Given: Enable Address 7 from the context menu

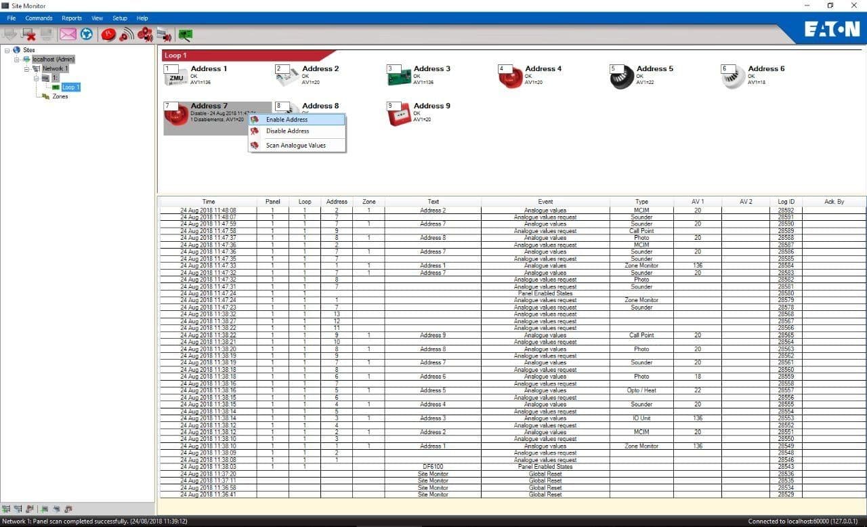Looking at the screenshot, I should (x=287, y=119).
